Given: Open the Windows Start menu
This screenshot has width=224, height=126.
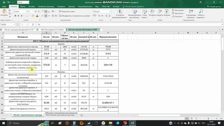Looking at the screenshot, I should click(3, 123).
